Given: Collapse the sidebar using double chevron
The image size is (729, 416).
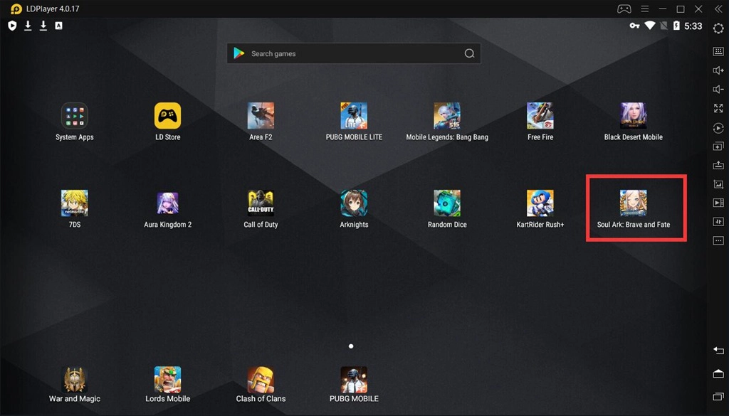Looking at the screenshot, I should (718, 9).
